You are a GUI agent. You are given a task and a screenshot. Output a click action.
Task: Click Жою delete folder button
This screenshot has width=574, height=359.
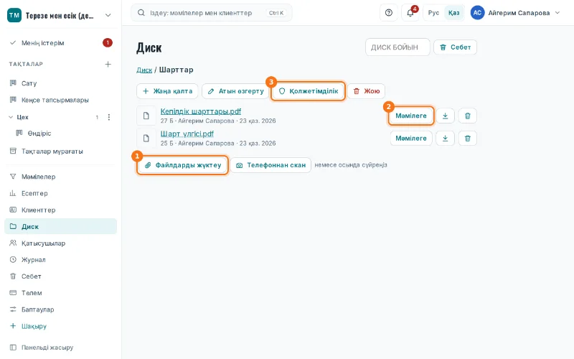click(x=366, y=91)
